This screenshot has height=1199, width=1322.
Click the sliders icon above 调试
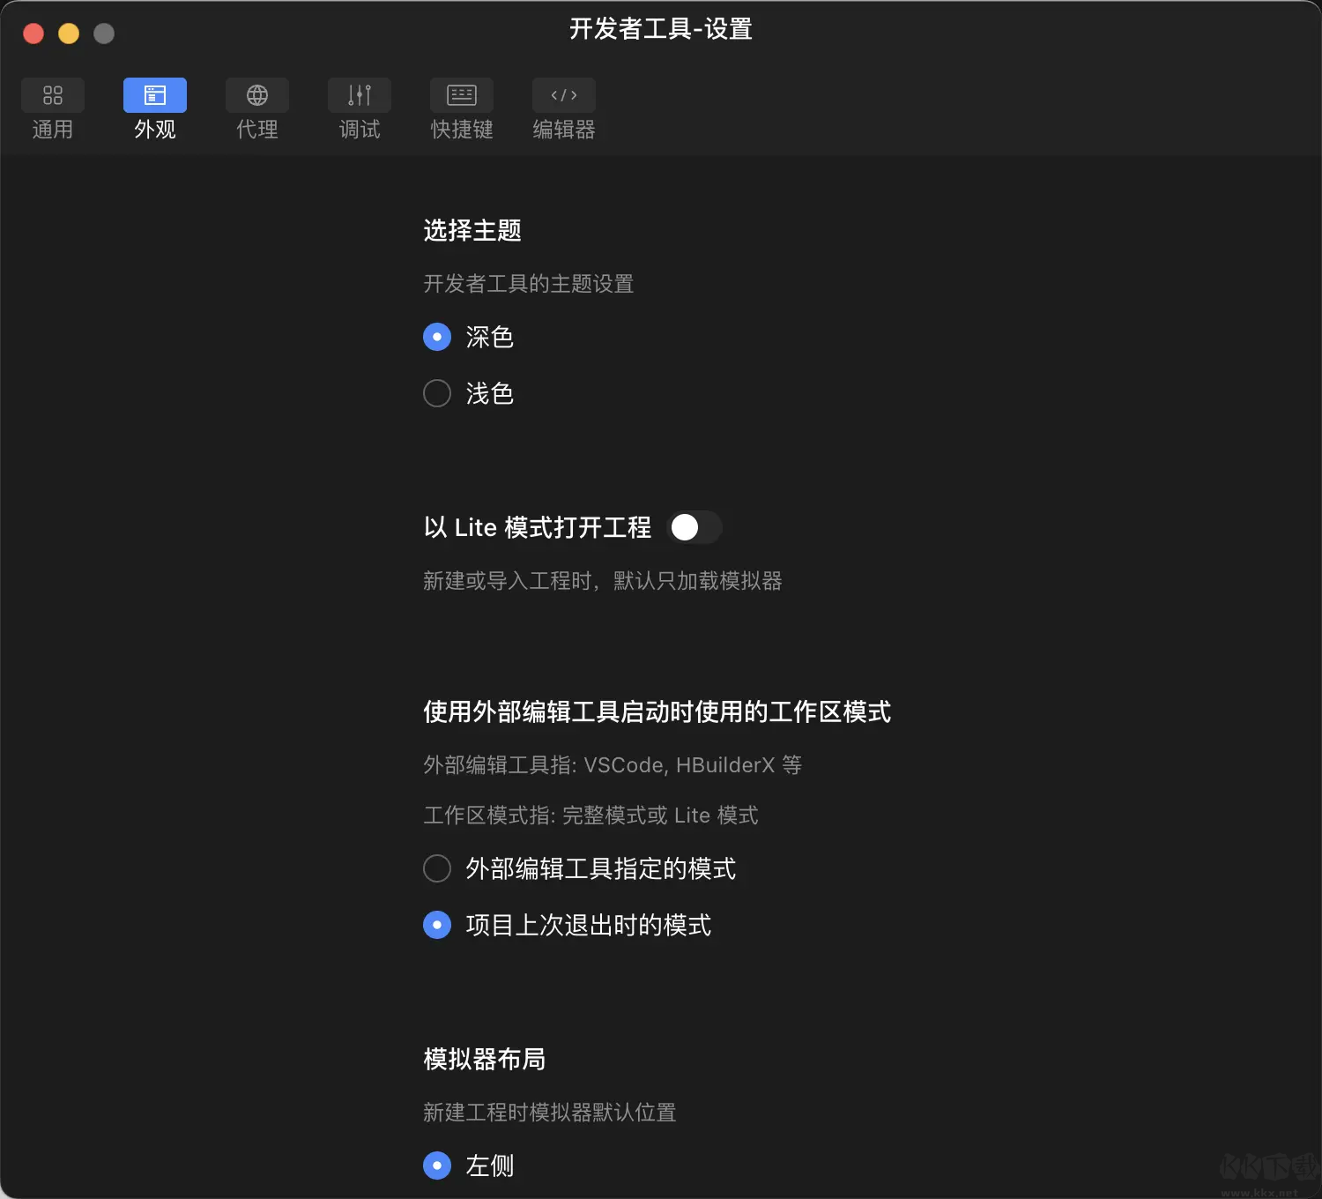click(x=359, y=94)
